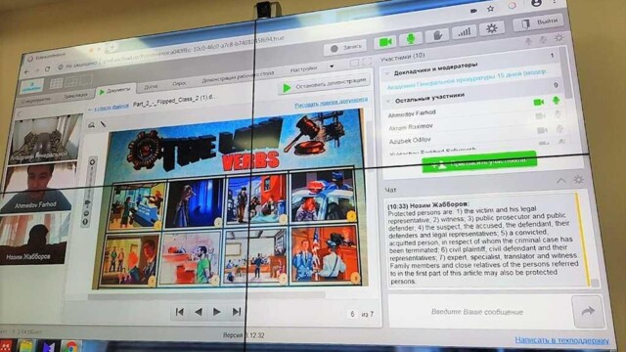The height and width of the screenshot is (352, 626).
Task: Expand the Настройки dropdown arrow
Action: tap(332, 66)
